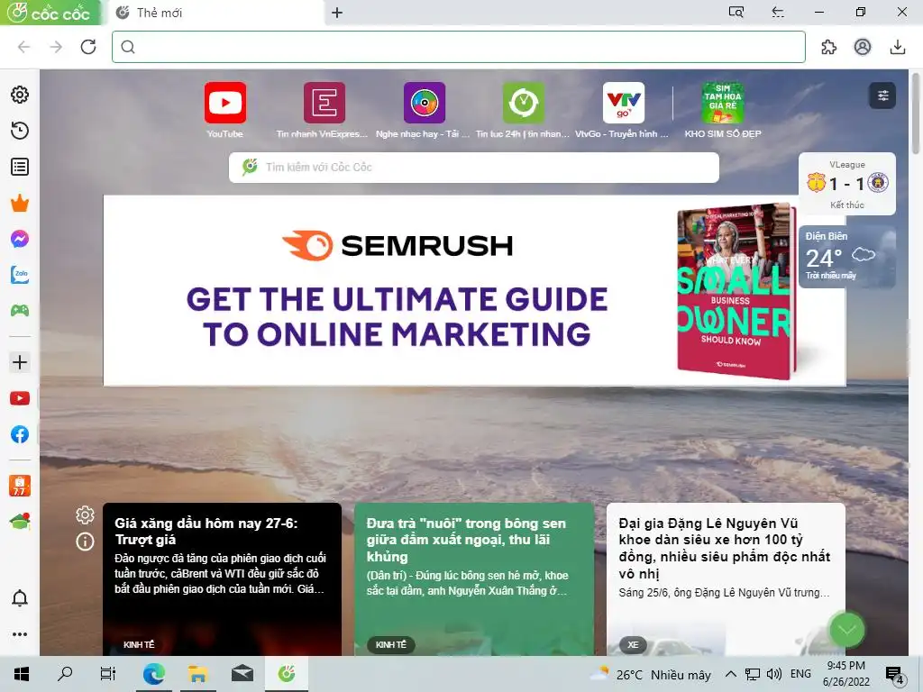The height and width of the screenshot is (692, 923).
Task: Open the VLeague 1 - 1 score widget
Action: (847, 184)
